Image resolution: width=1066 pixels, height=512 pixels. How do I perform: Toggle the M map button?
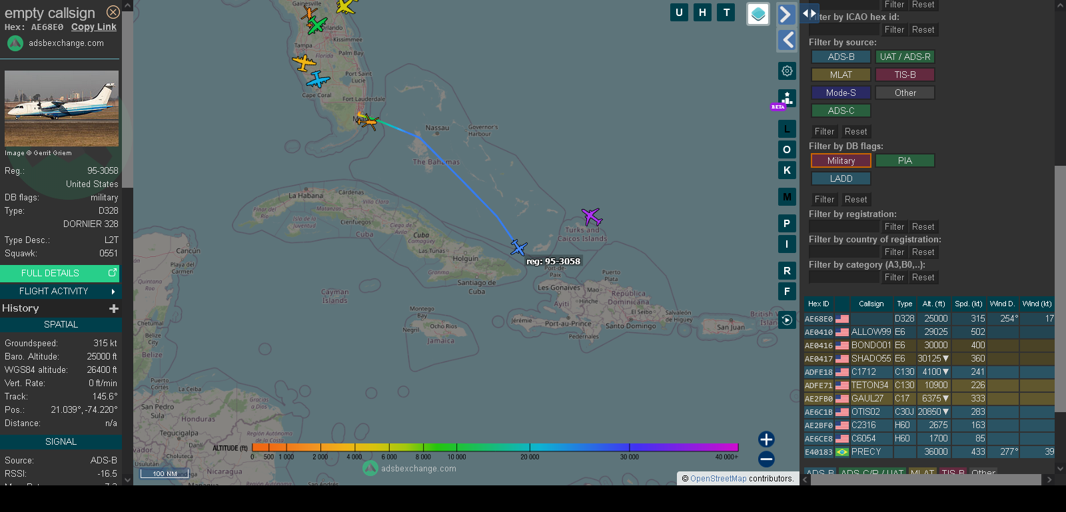[x=787, y=197]
